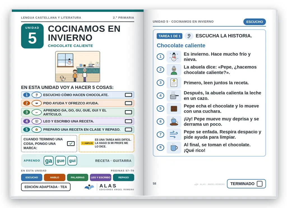Screen dimensions: 287x208
Task: Click the snowman icon in step 1
Action: tap(174, 57)
